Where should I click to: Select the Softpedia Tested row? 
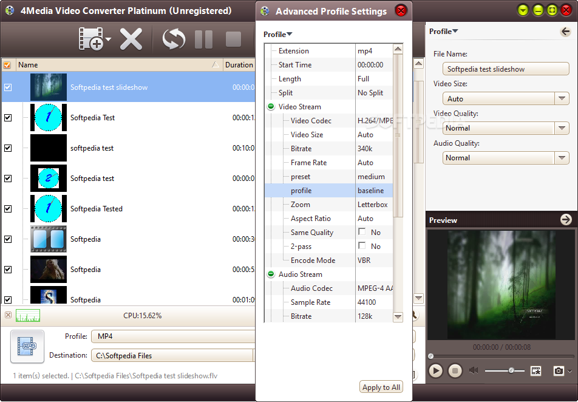coord(128,209)
